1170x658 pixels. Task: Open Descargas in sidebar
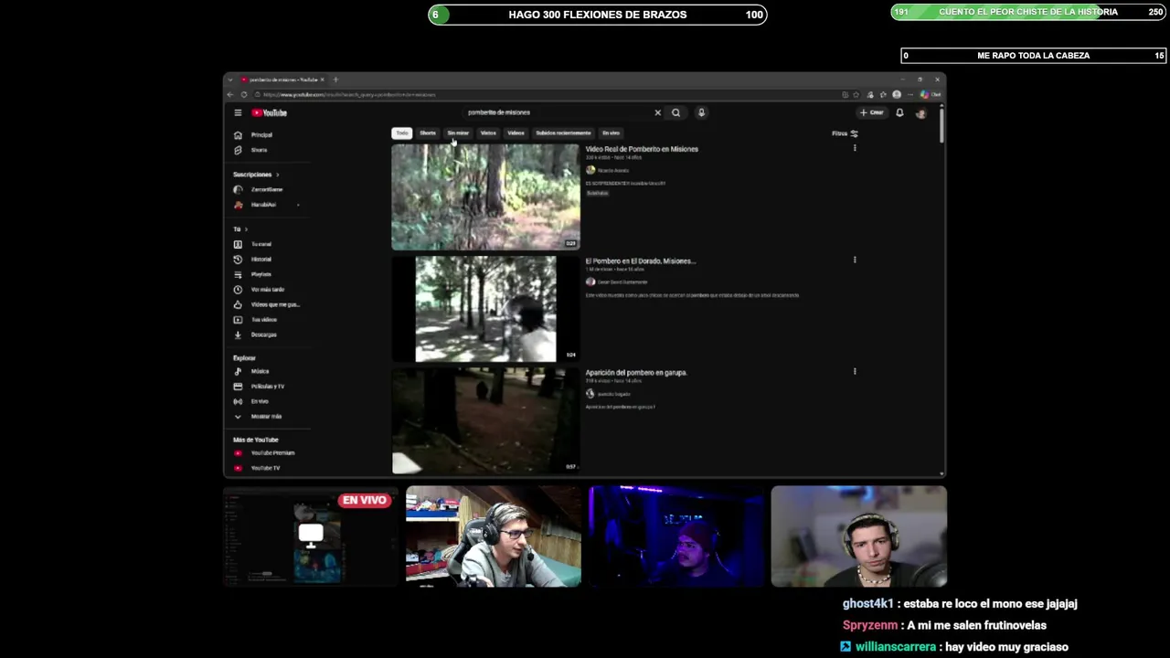[256, 334]
